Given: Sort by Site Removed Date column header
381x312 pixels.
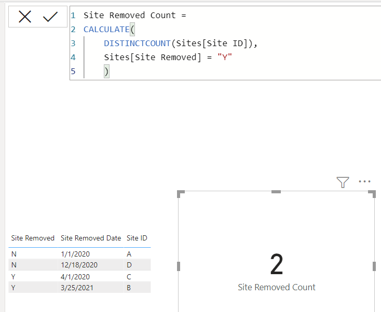Looking at the screenshot, I should pyautogui.click(x=91, y=238).
